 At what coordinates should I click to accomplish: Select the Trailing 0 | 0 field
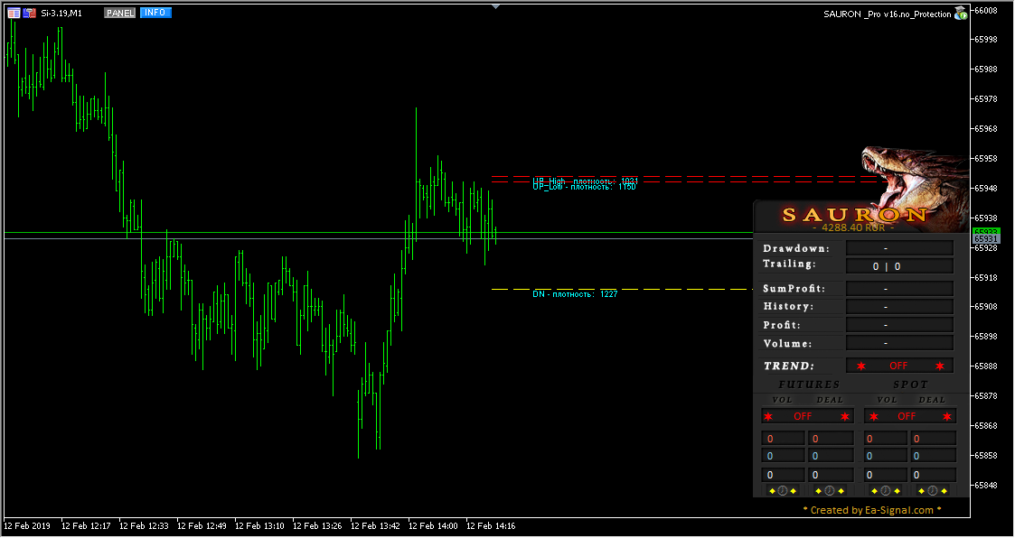[x=900, y=266]
